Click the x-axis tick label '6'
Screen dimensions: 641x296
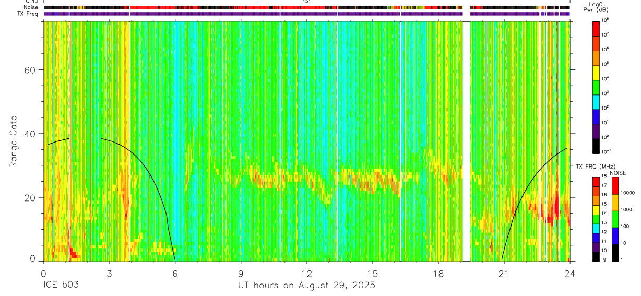(175, 274)
